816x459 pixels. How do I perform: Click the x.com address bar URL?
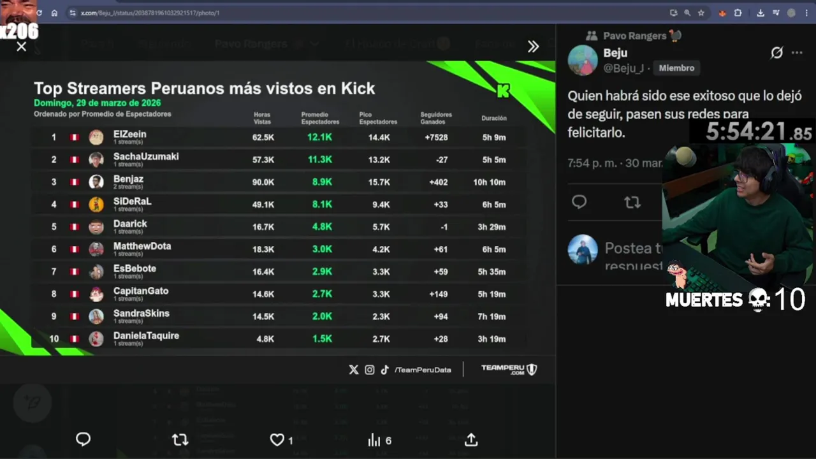click(x=150, y=13)
